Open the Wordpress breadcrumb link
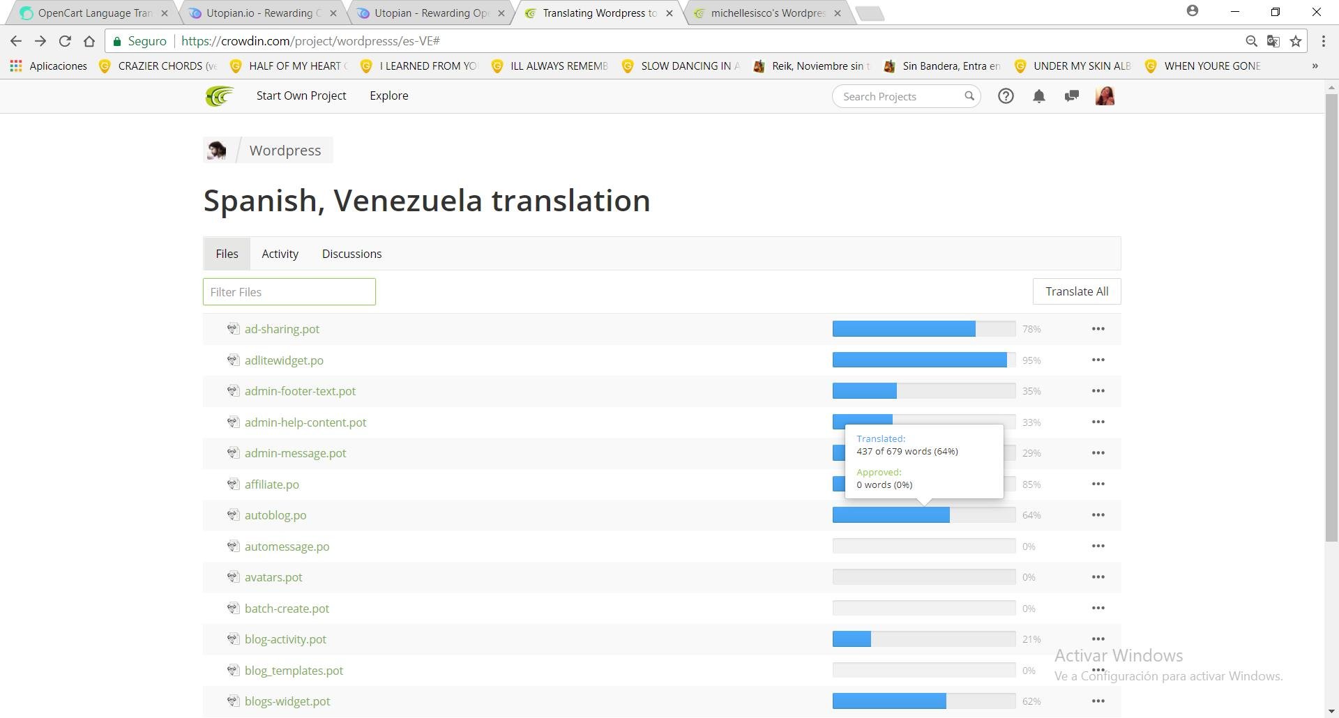This screenshot has width=1339, height=718. point(285,151)
